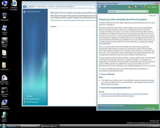Screen dimensions: 160x128
Task: Open the Offline Help dropdown
Action: pos(150,108)
